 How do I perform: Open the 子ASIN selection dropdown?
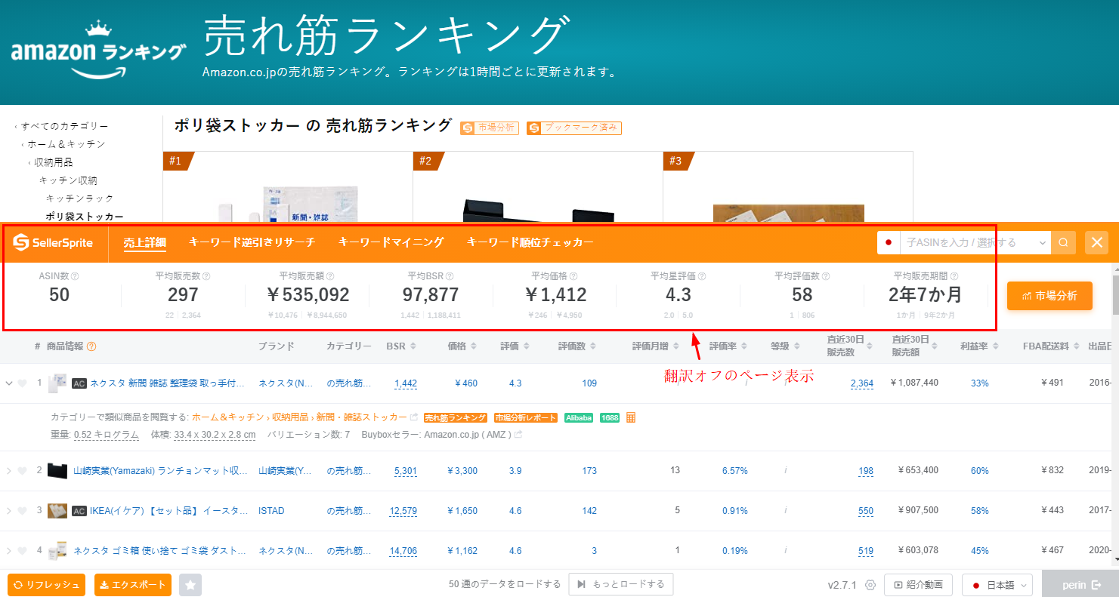point(1043,242)
